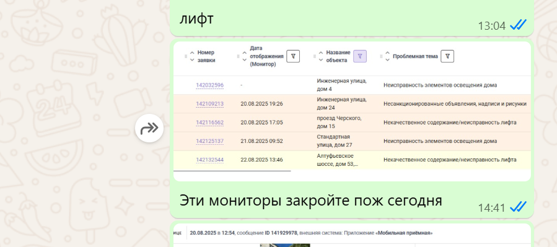Screen dimensions: 557x247
Task: Open active filter for Название объекта column
Action: tap(360, 56)
